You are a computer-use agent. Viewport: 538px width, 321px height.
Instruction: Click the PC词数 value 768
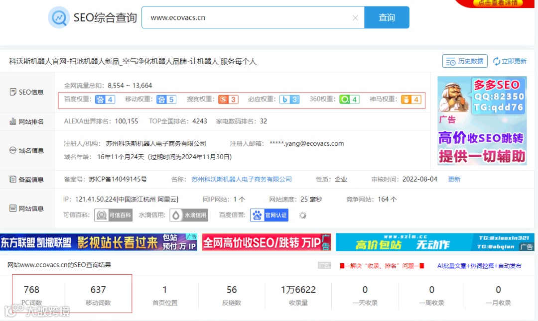click(31, 290)
